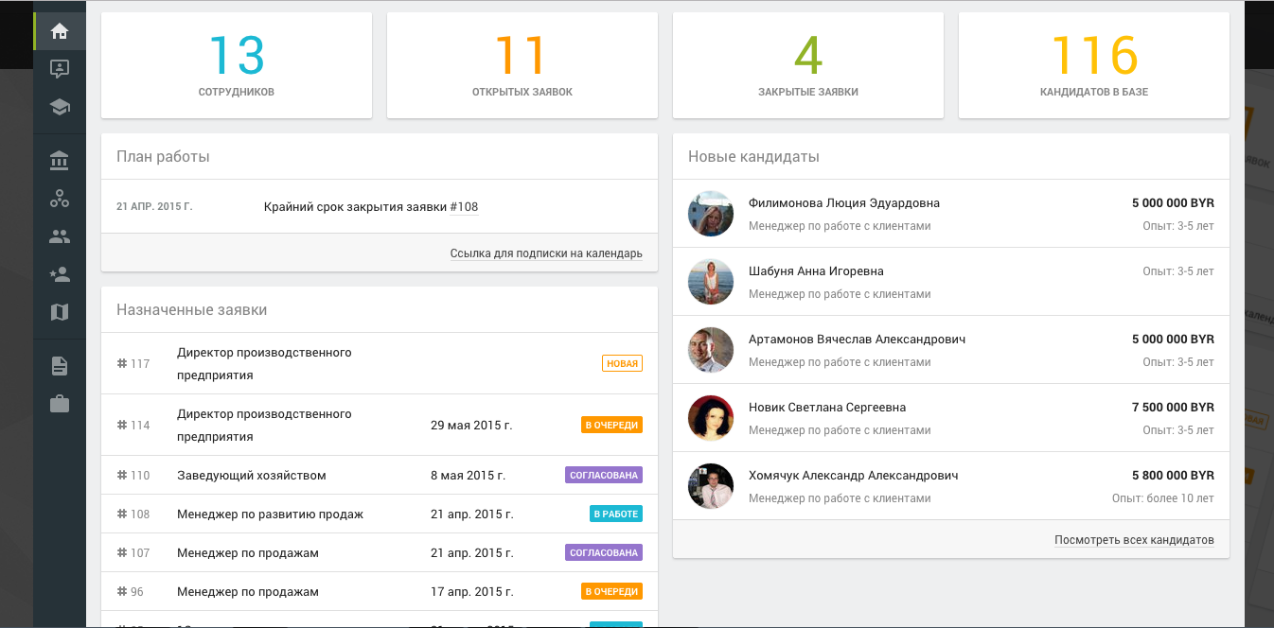Click the bank building sidebar icon

[x=60, y=161]
